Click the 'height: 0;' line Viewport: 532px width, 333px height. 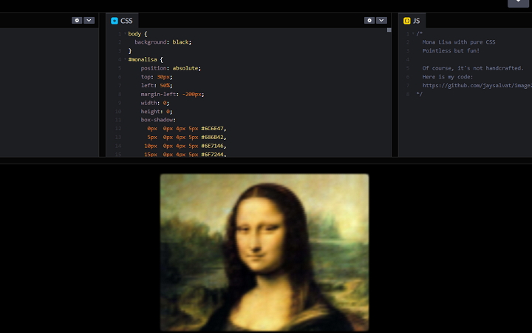pos(157,112)
